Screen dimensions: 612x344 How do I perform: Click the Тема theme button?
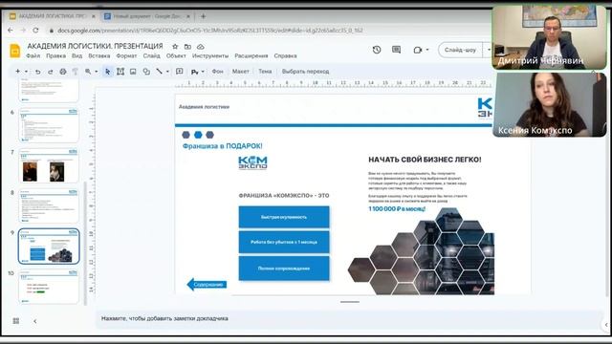(265, 72)
